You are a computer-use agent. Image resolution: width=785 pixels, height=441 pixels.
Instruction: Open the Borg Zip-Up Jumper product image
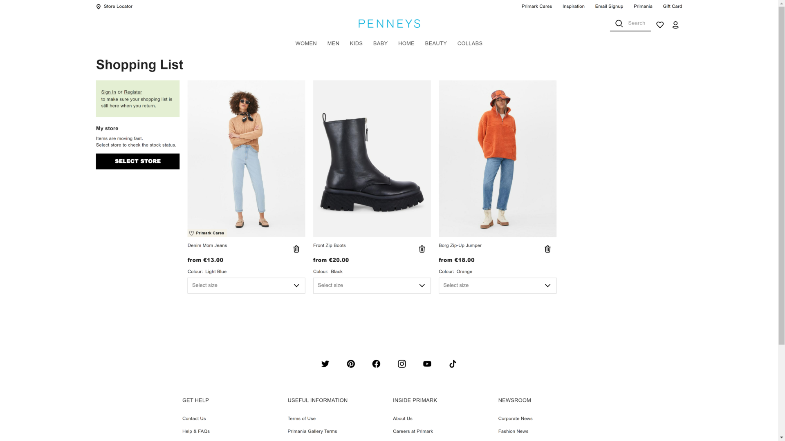pos(497,158)
